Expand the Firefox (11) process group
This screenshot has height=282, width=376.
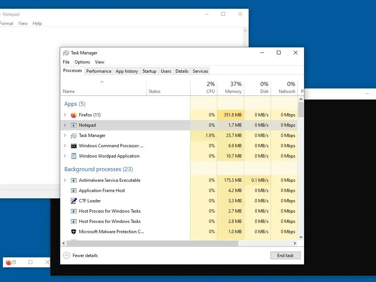point(65,115)
